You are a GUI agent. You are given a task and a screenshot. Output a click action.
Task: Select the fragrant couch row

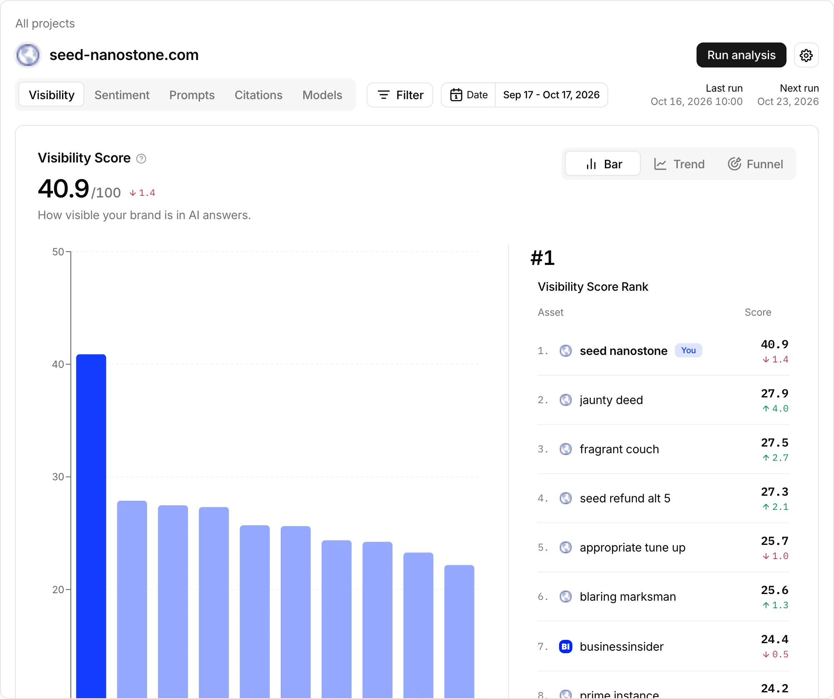[x=663, y=449]
